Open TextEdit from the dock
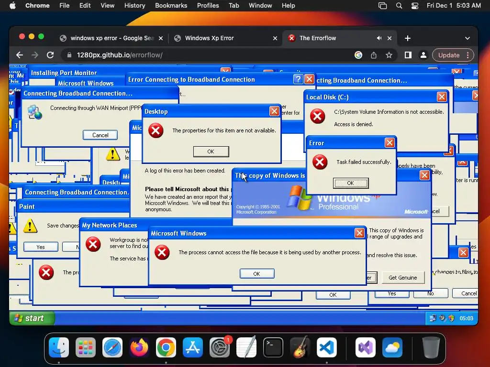The image size is (490, 367). point(246,347)
